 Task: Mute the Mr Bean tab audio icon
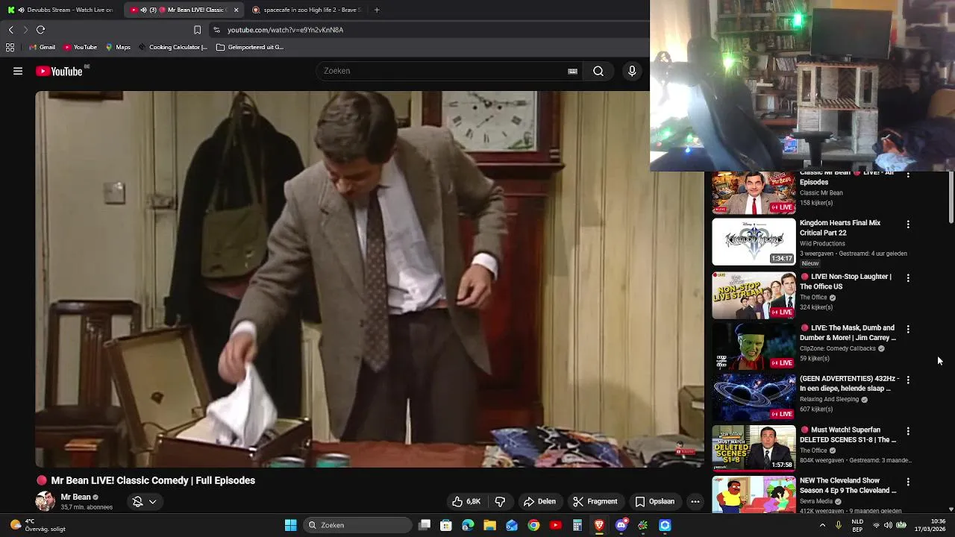point(143,10)
